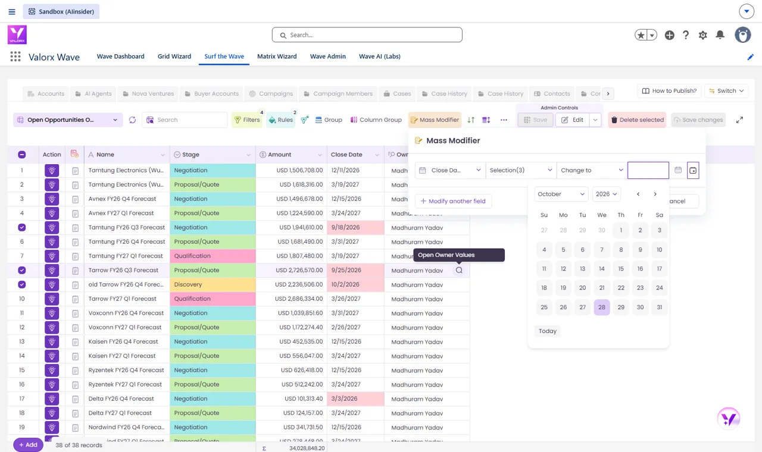The height and width of the screenshot is (452, 762).
Task: Open the Campaign Members tab
Action: pos(338,93)
